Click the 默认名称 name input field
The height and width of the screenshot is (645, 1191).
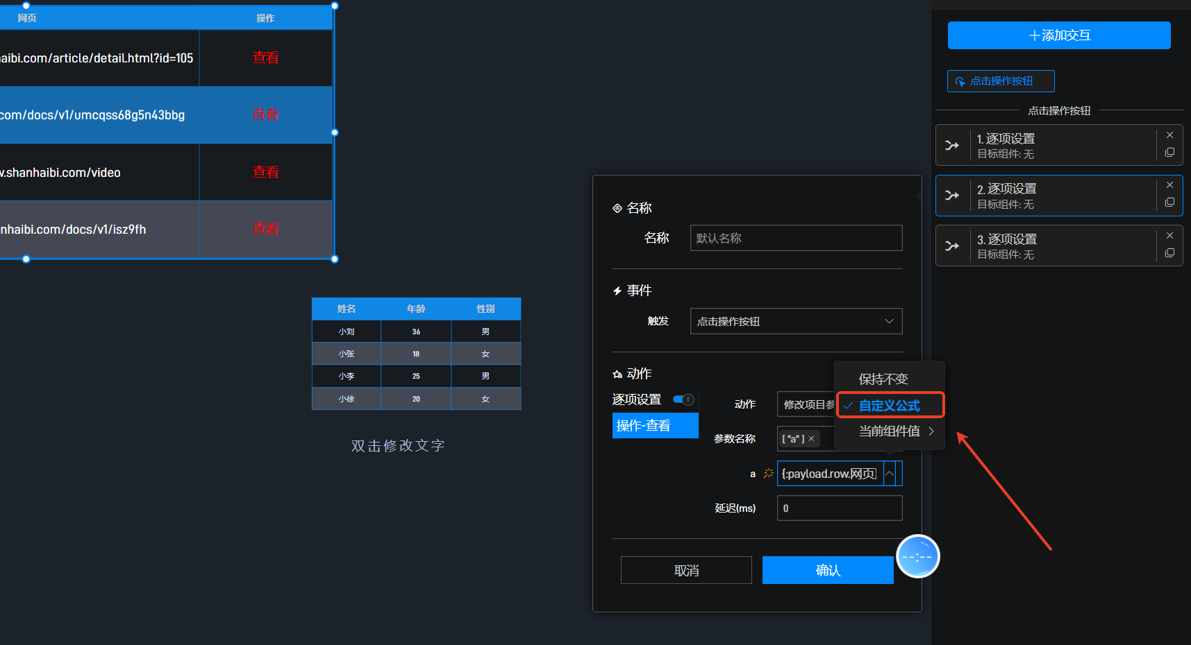point(796,238)
